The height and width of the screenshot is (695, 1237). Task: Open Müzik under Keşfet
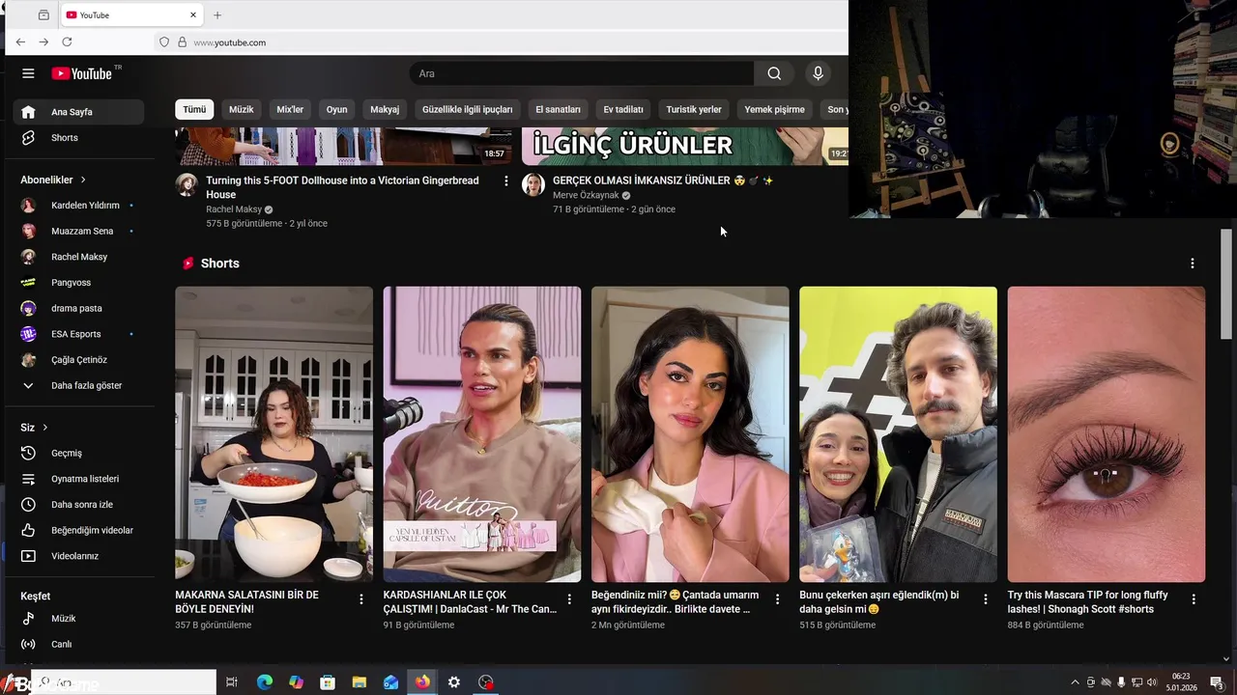(x=78, y=619)
